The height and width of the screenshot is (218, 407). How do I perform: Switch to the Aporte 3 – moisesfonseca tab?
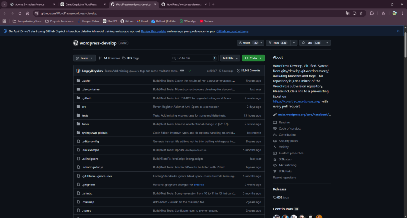click(x=33, y=4)
